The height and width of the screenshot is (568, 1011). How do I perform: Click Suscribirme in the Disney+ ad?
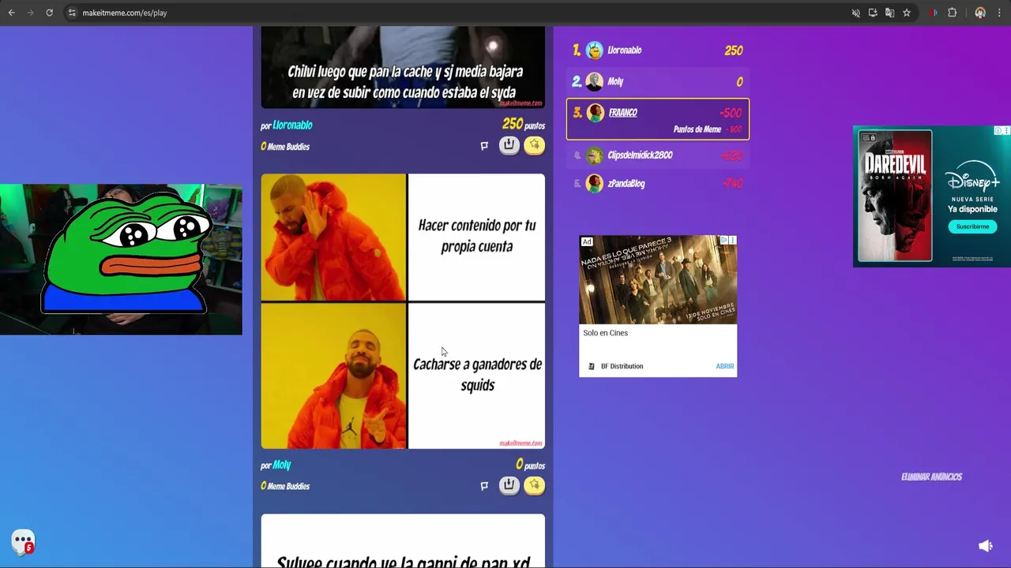[972, 226]
